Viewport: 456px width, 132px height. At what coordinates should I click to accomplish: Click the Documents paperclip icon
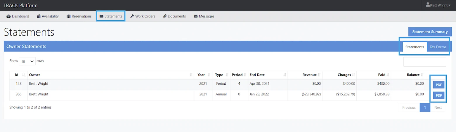point(165,16)
